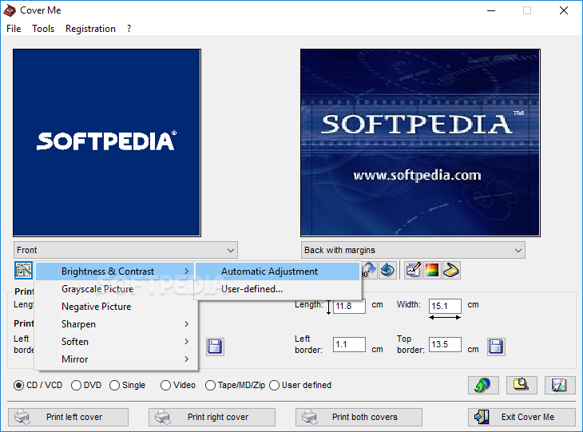
Task: Click the save icon next to Top border
Action: pos(496,347)
